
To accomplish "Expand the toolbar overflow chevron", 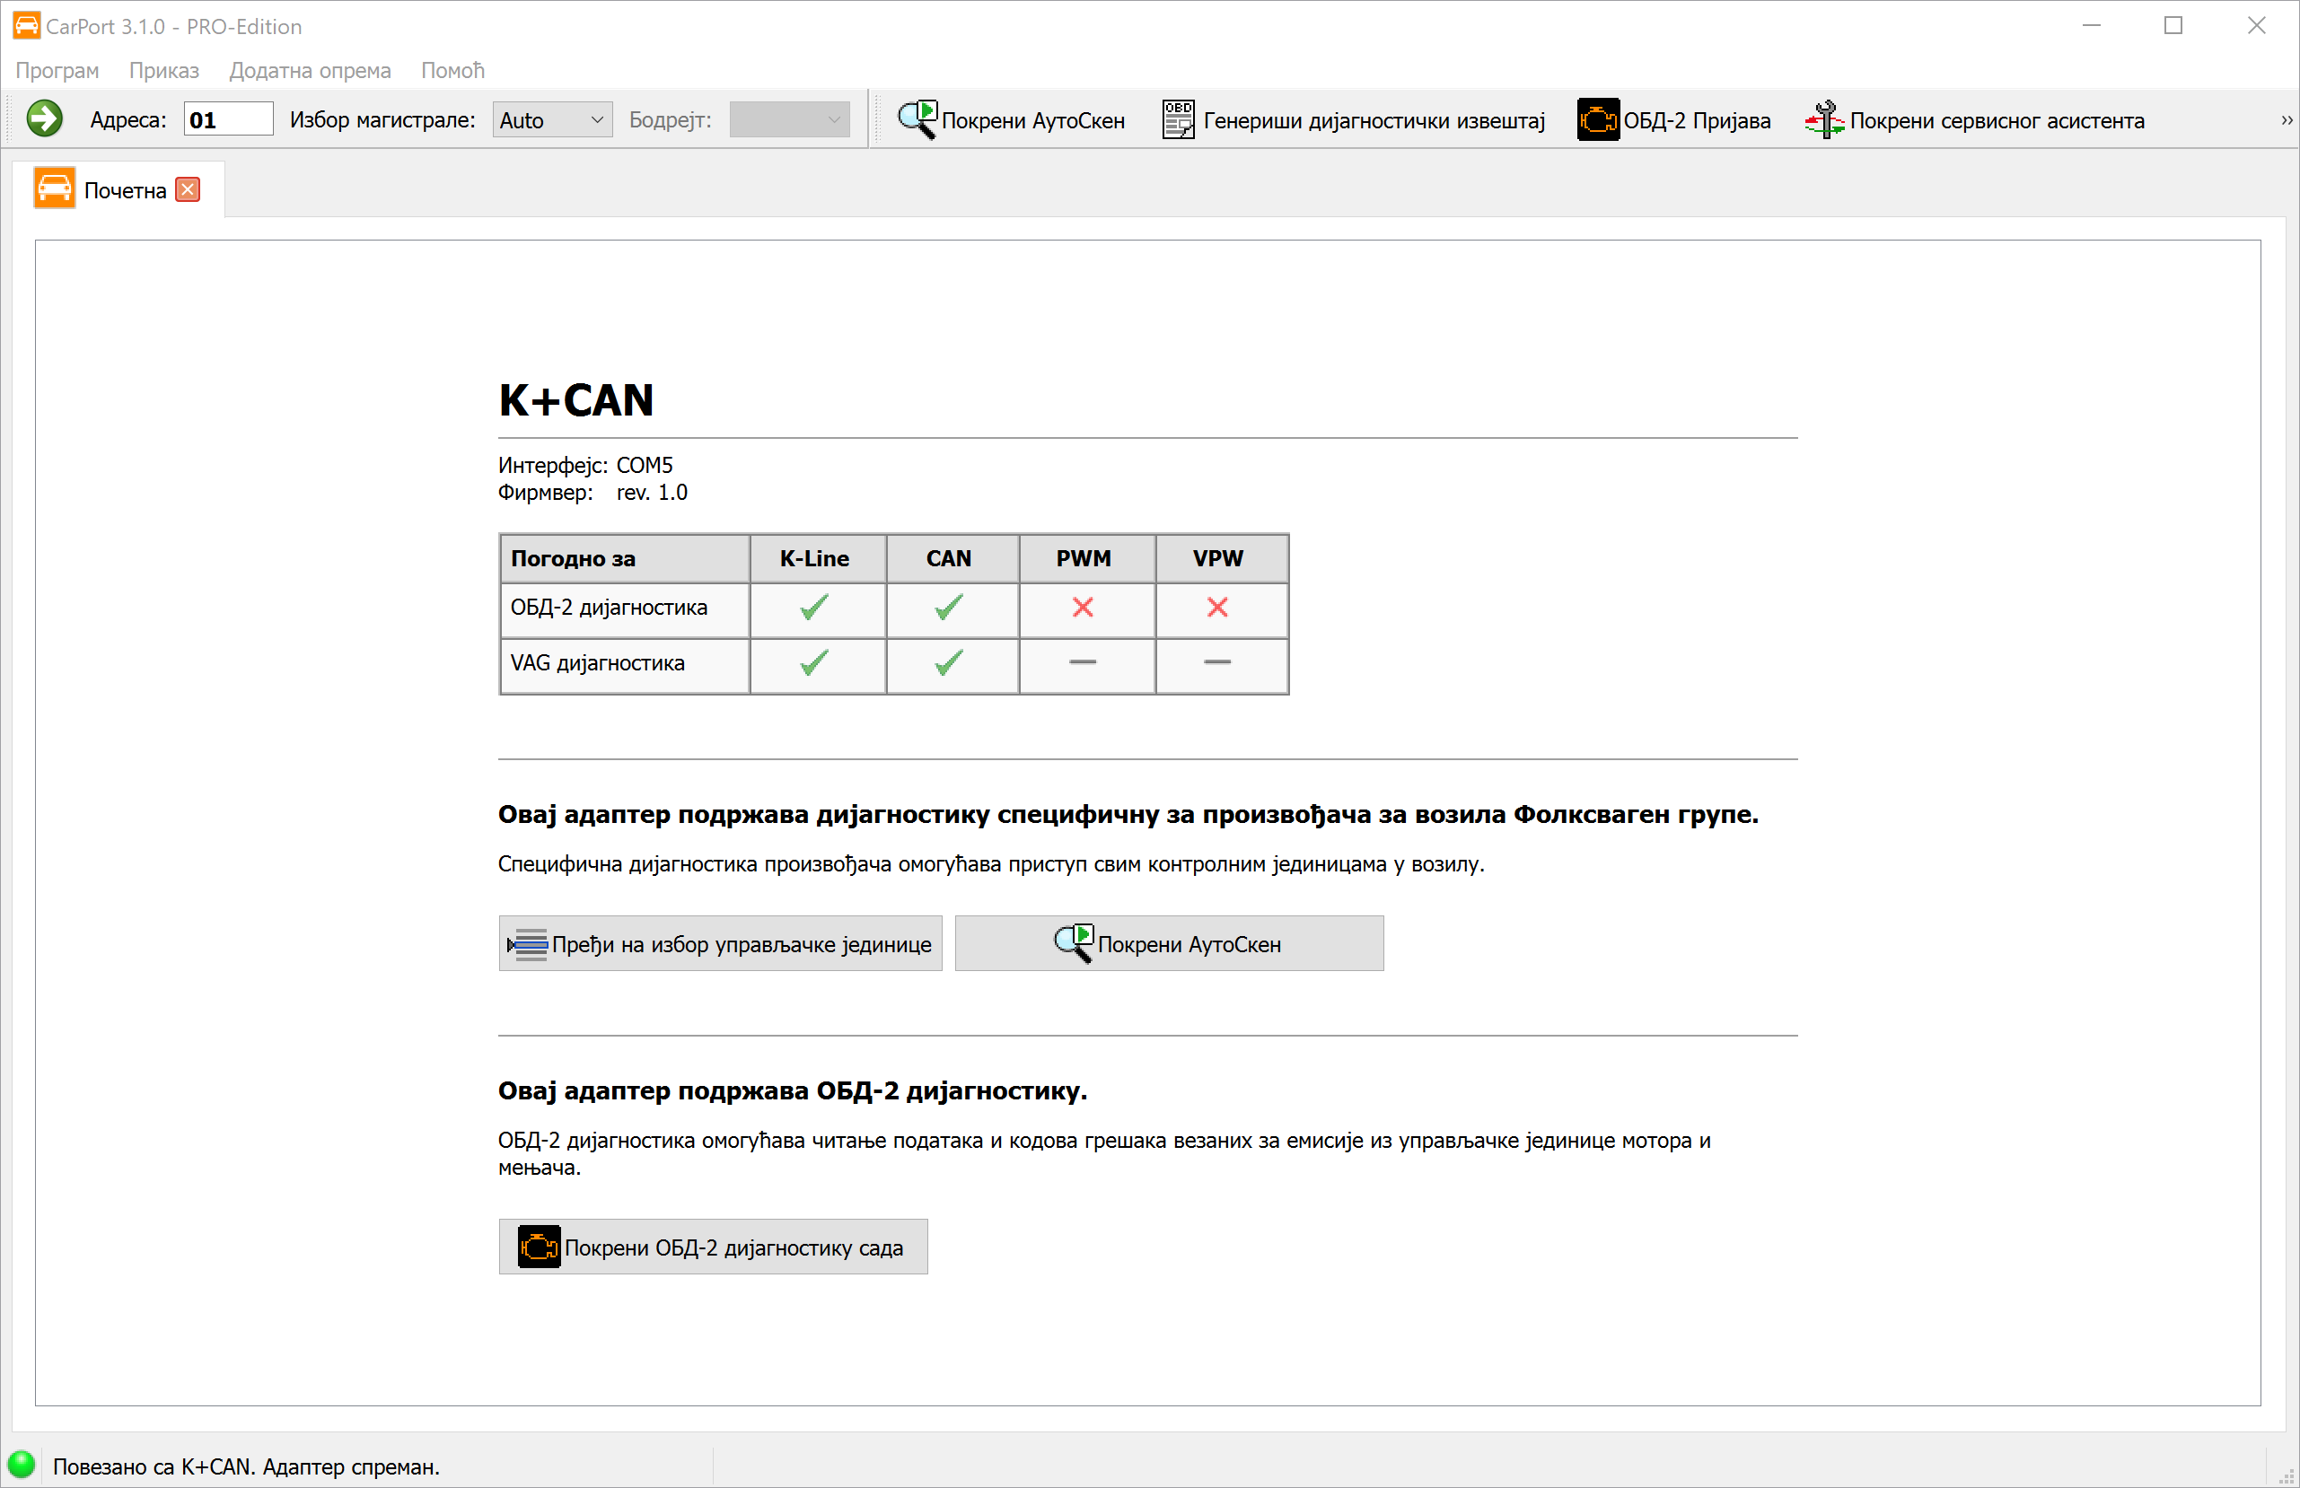I will click(x=2287, y=121).
